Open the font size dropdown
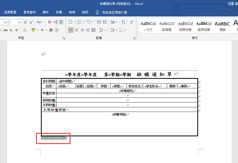Screen dimensions: 238x163 [20, 22]
